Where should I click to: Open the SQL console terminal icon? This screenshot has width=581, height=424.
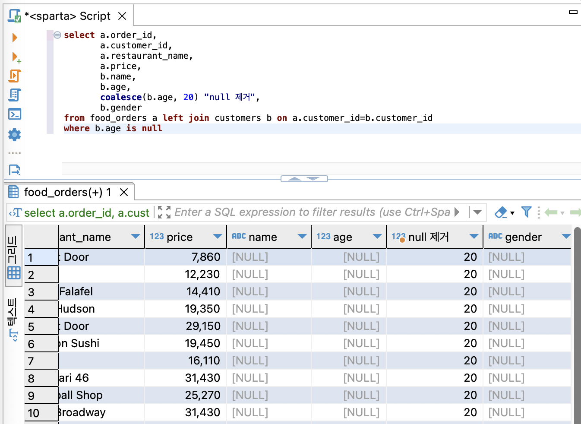15,114
